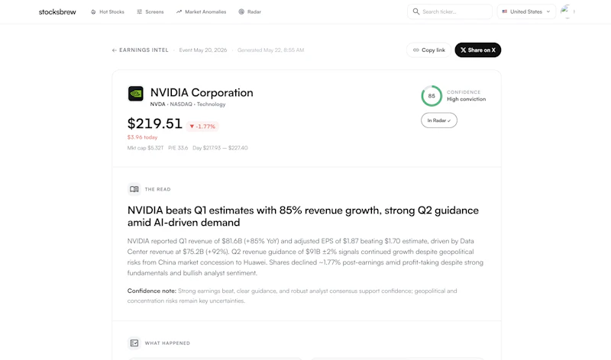Click the Screens filter icon
The height and width of the screenshot is (360, 611).
click(x=140, y=11)
